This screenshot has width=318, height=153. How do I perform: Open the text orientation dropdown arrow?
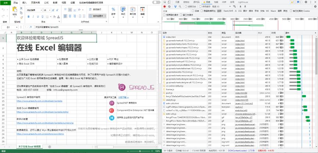[83, 10]
